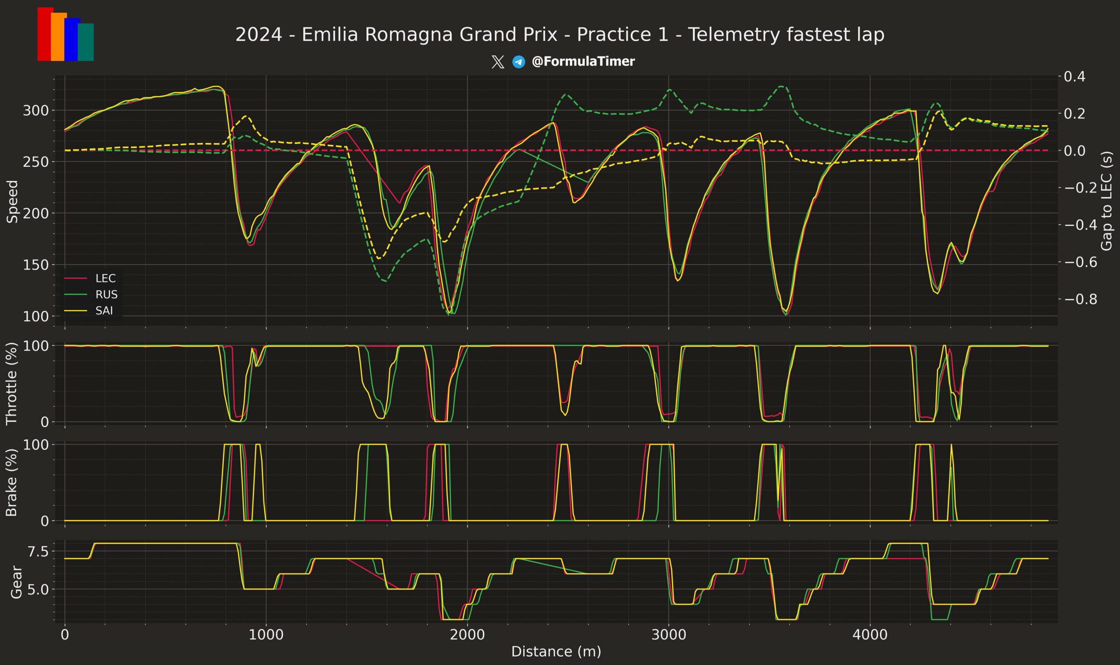Click the 300 speed tick label
The width and height of the screenshot is (1120, 665).
[x=35, y=110]
